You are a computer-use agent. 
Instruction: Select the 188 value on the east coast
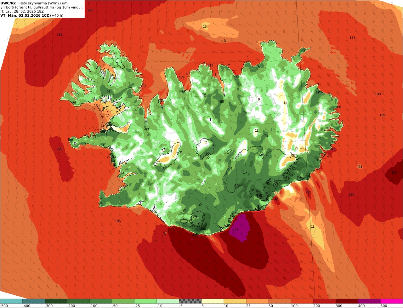click(338, 107)
